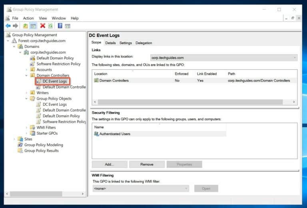Click the Links list horizontal scrollbar
The width and height of the screenshot is (307, 208).
[190, 102]
